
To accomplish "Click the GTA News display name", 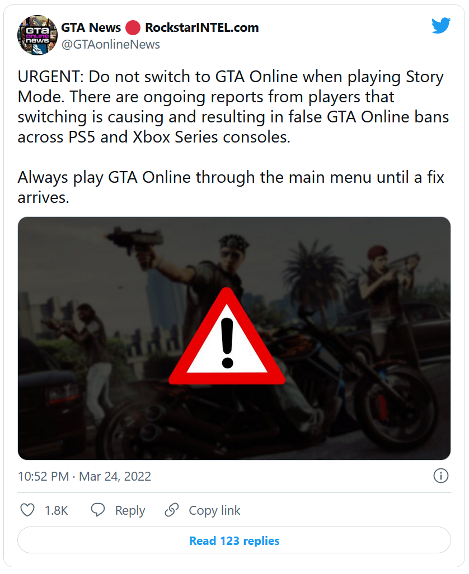I will (x=91, y=27).
